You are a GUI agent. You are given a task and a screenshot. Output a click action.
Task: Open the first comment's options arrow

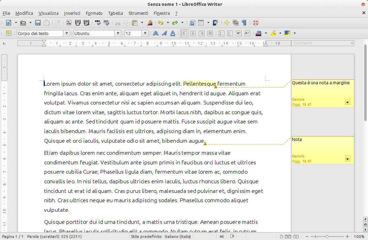coord(347,102)
